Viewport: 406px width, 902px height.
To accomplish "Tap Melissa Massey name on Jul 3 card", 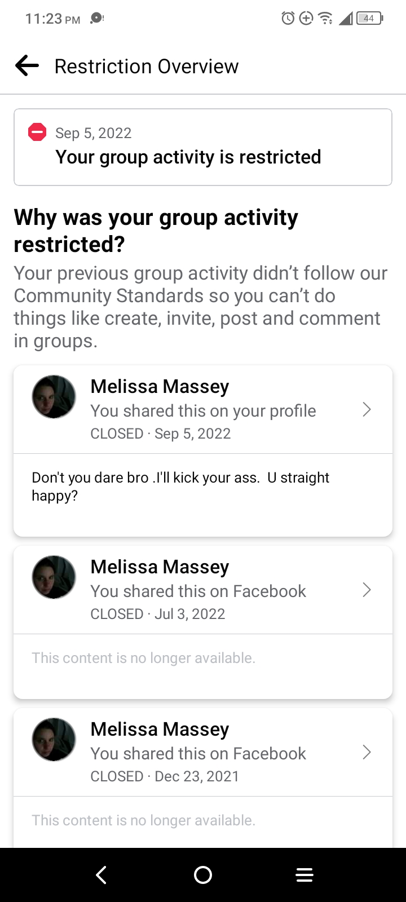I will [160, 567].
